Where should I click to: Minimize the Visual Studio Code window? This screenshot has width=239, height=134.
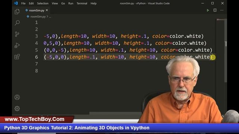(x=202, y=3)
